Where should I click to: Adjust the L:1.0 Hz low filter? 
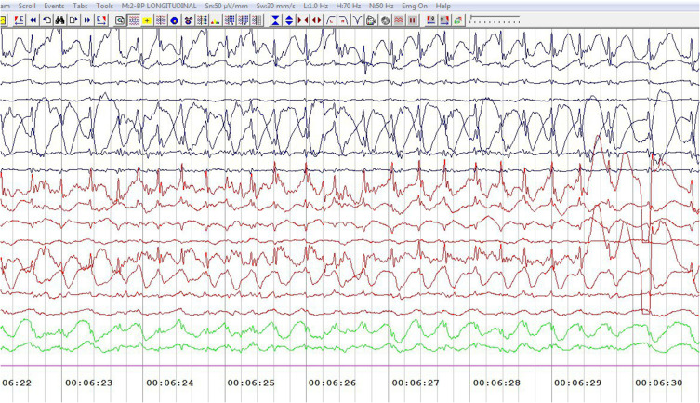coord(316,6)
